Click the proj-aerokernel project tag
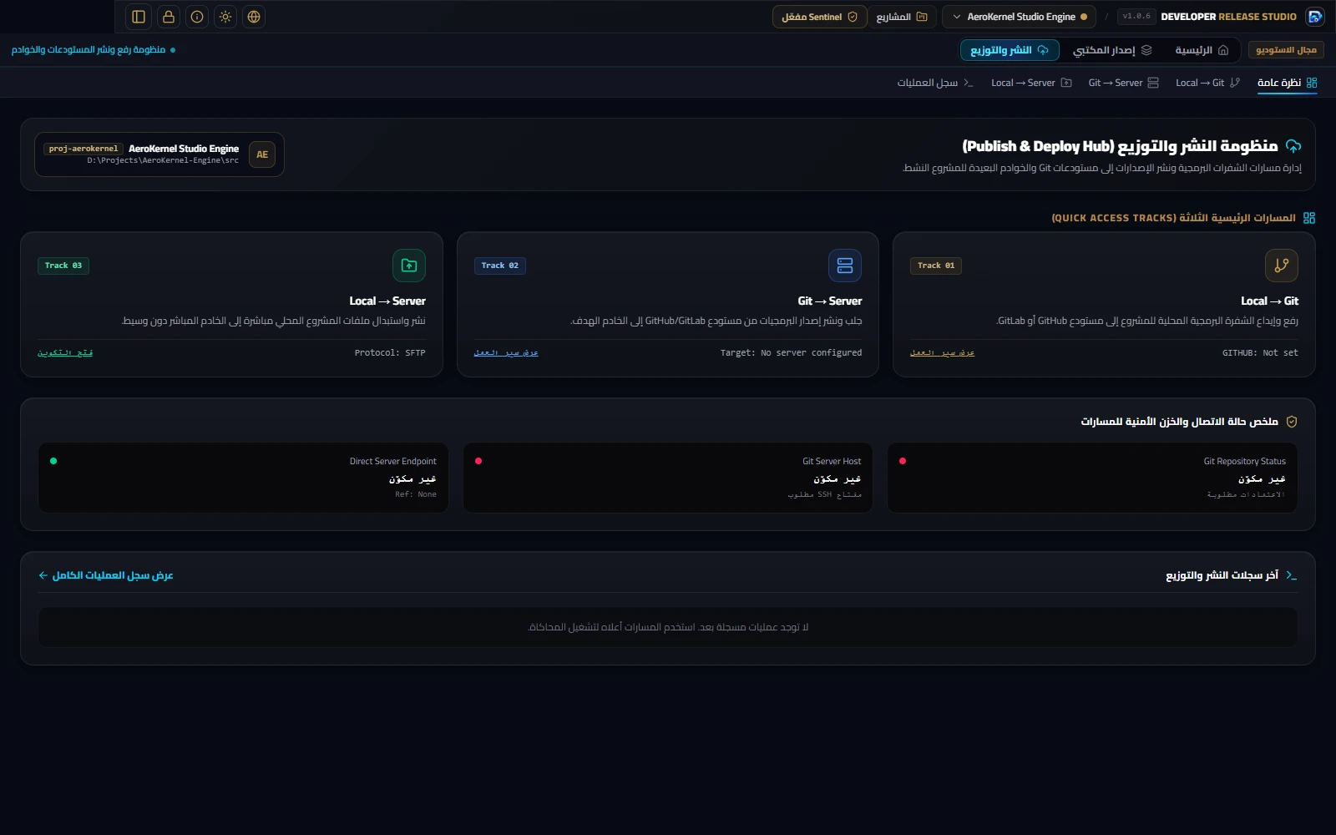The width and height of the screenshot is (1336, 835). (83, 149)
